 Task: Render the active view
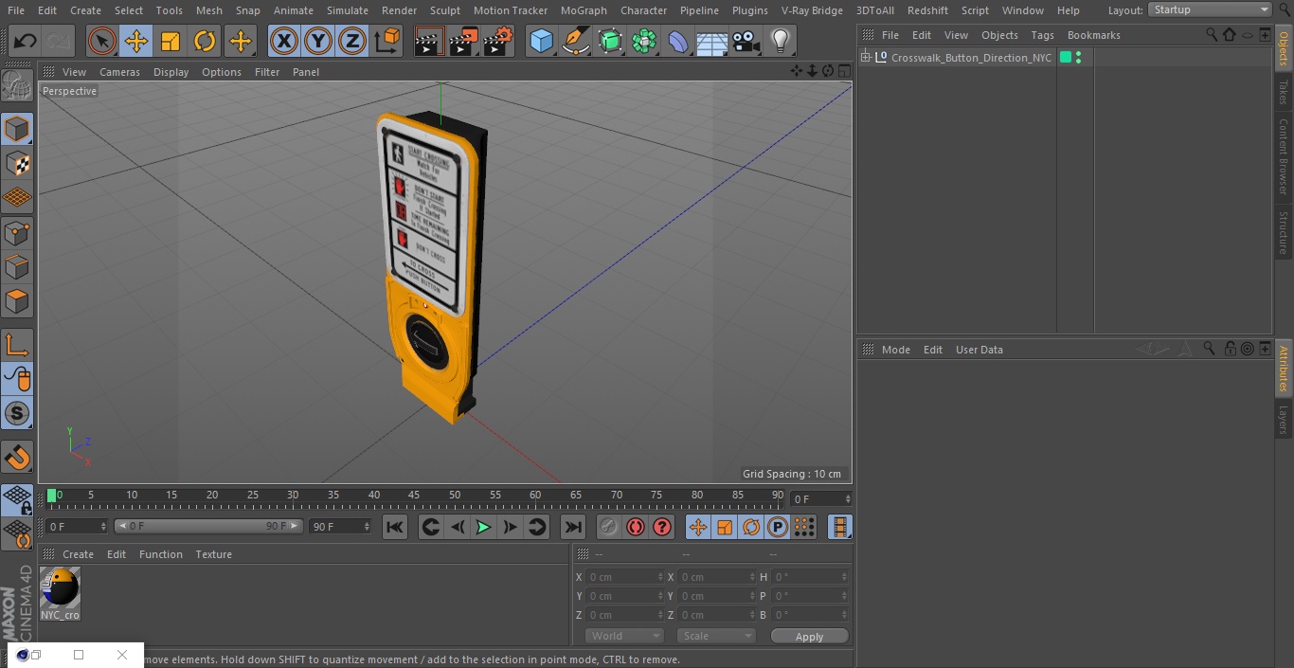pos(429,41)
